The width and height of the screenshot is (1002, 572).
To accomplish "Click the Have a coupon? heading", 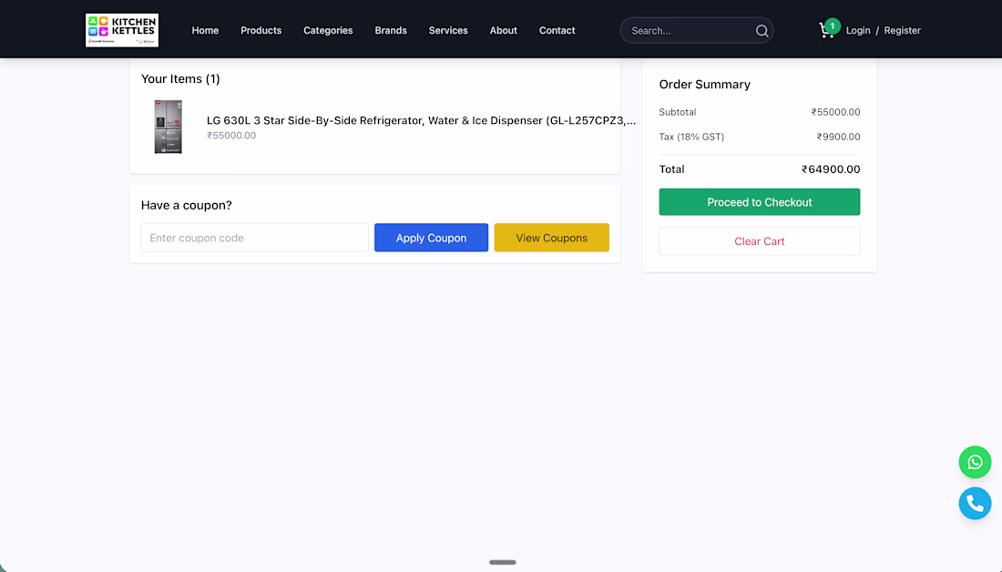I will (187, 205).
